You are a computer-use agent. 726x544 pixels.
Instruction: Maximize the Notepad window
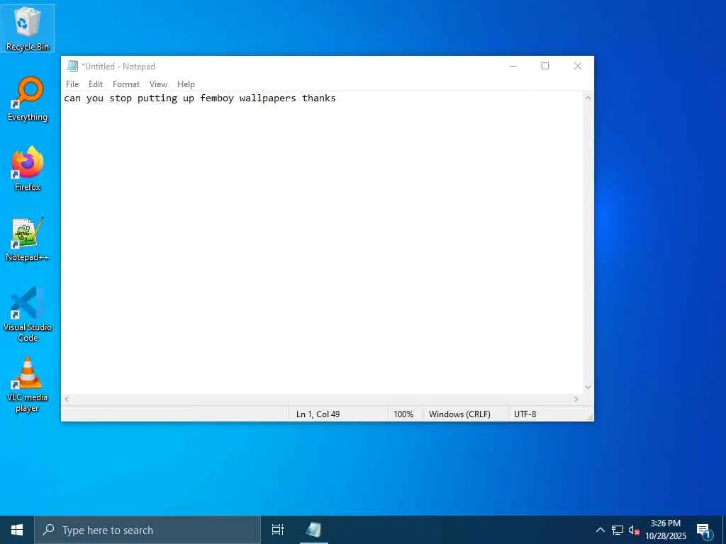[545, 66]
